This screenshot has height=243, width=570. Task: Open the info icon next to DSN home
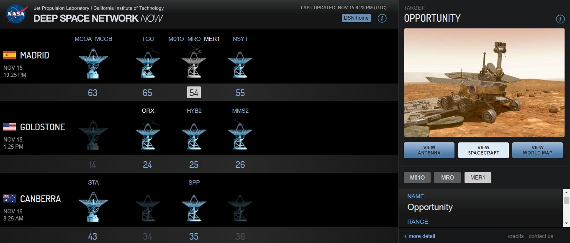click(x=382, y=18)
